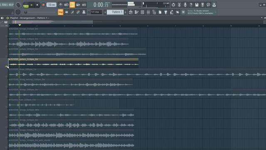Viewport: 266px width, 150px height.
Task: Select the bass audio clip title
Action: pos(23,70)
